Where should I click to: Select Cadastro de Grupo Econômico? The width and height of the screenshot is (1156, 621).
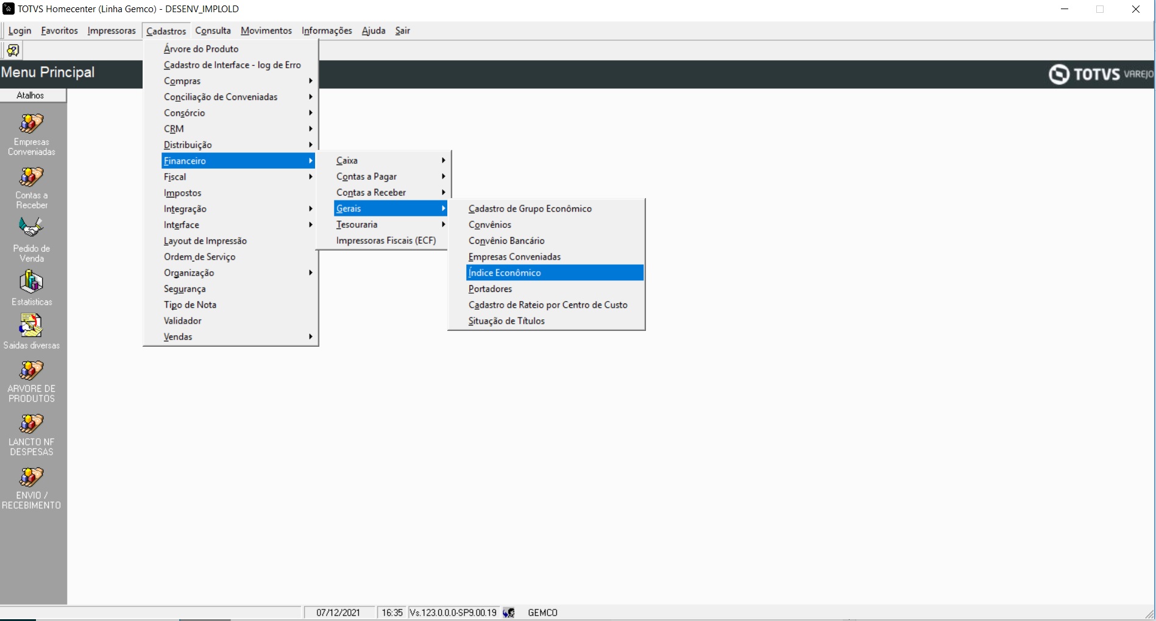point(555,208)
